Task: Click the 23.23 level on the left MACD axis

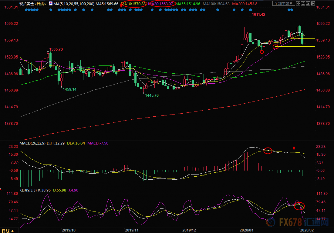Action: 13,146
